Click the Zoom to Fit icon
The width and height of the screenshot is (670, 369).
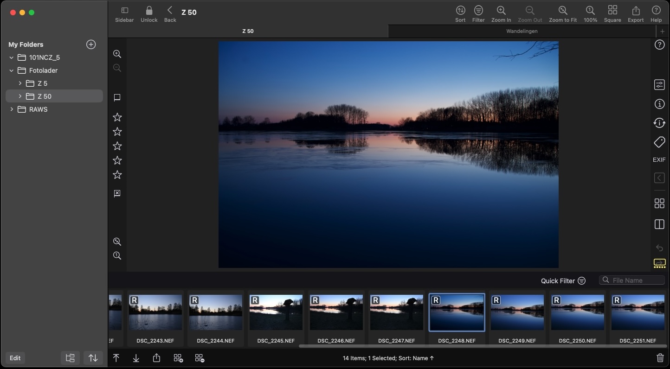[x=562, y=11]
